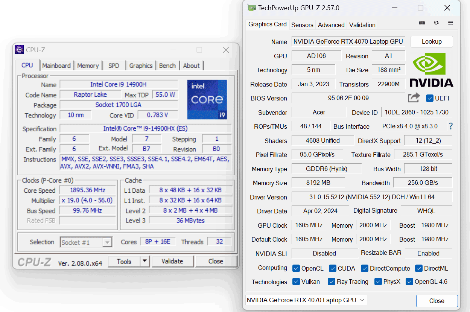Click the BIOS Version field
The height and width of the screenshot is (312, 470).
[348, 98]
